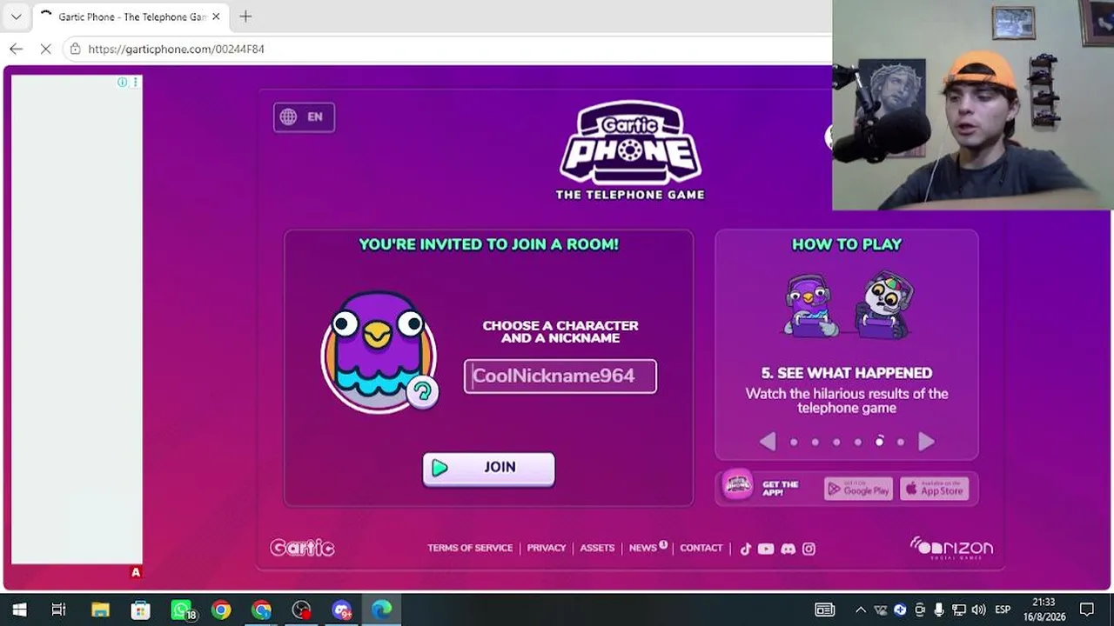Show next How to Play step
This screenshot has height=626, width=1114.
point(926,442)
